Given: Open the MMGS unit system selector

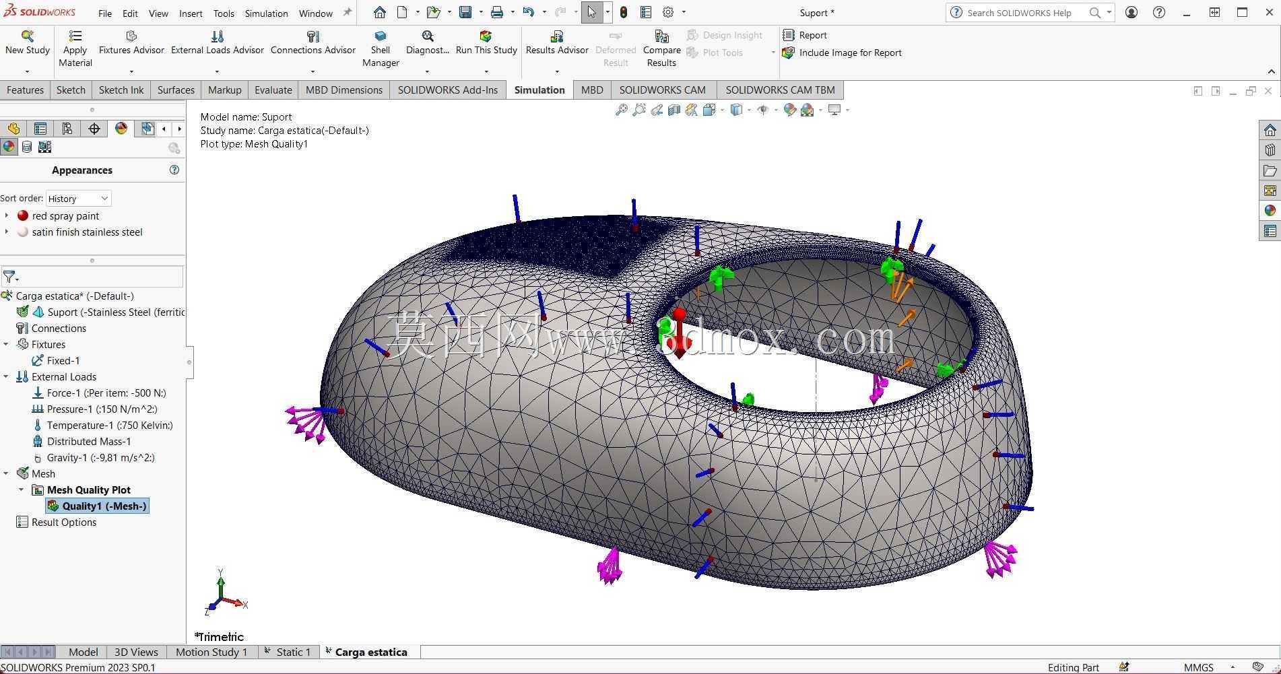Looking at the screenshot, I should tap(1209, 667).
